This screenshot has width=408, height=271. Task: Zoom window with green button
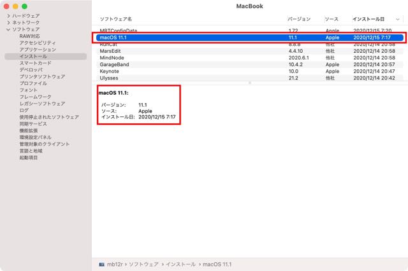24,6
